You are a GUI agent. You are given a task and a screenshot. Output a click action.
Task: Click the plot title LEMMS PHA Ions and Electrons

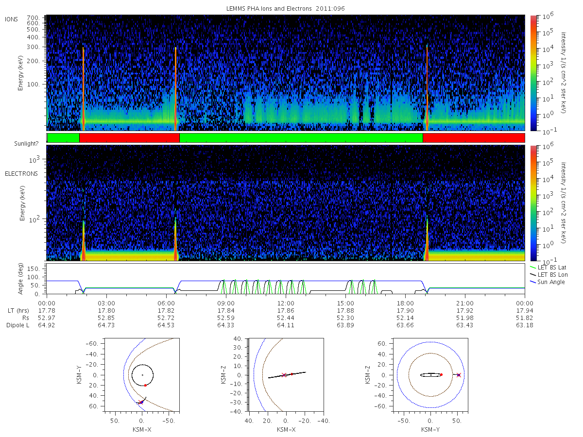(x=285, y=9)
